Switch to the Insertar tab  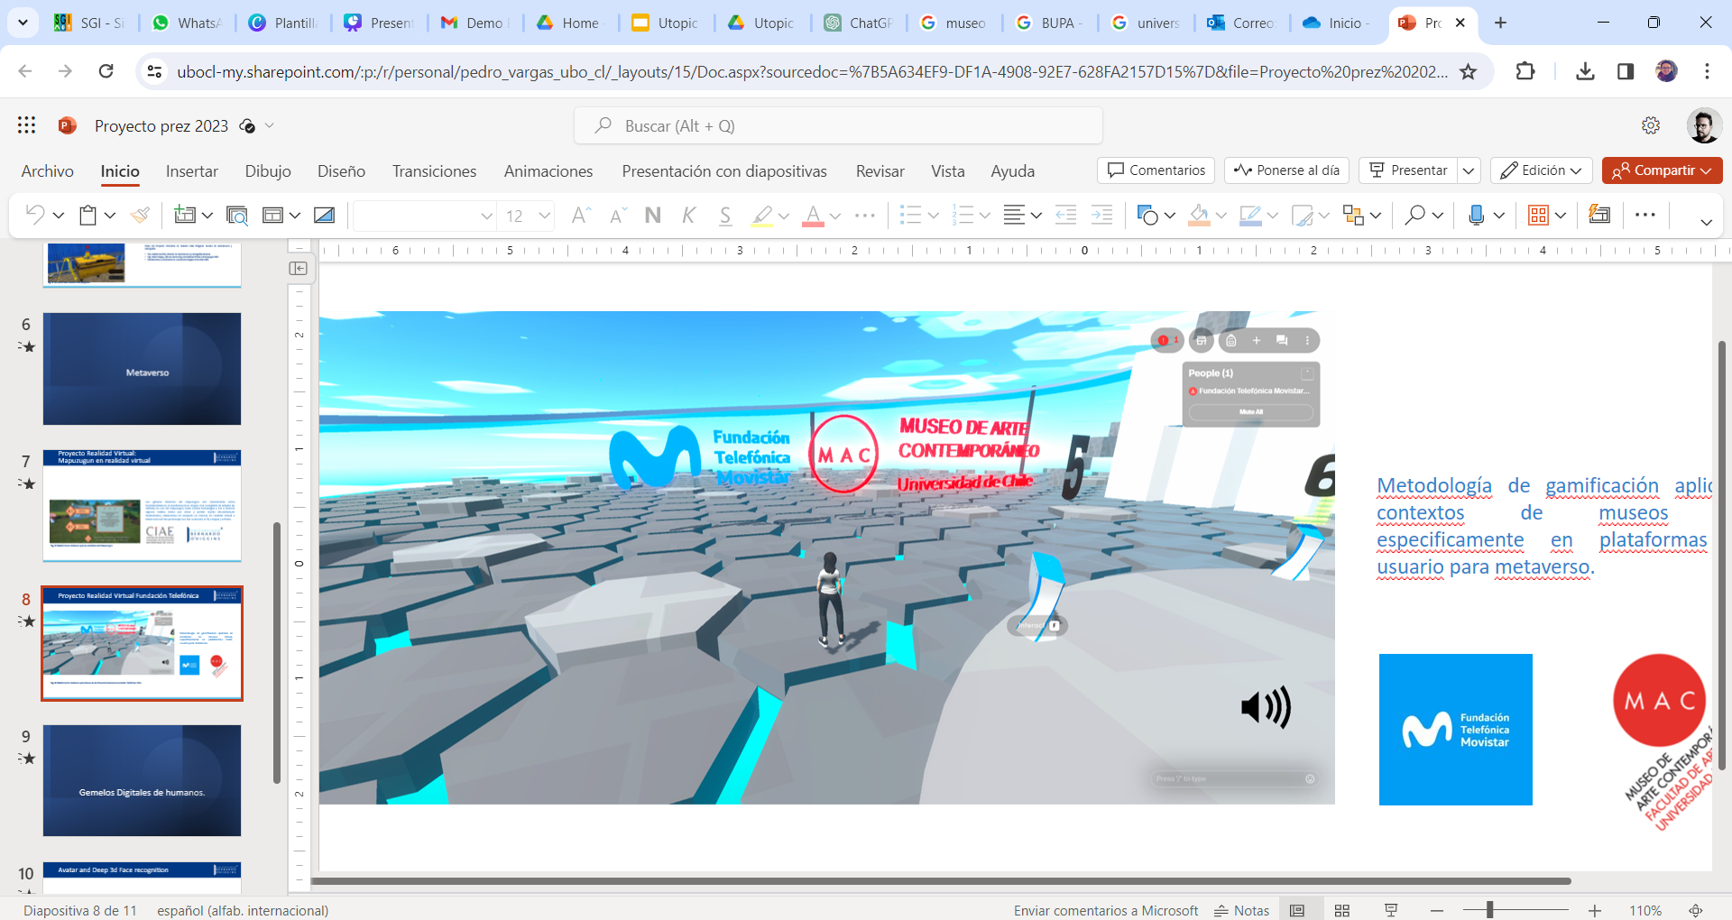pos(191,171)
